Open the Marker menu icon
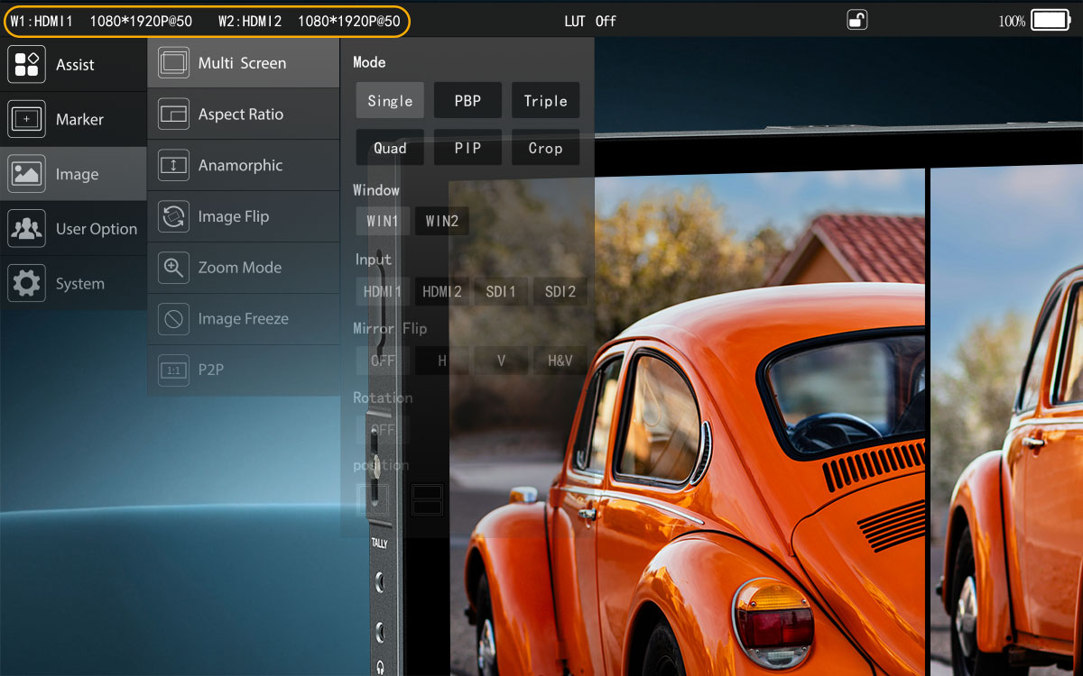The height and width of the screenshot is (676, 1083). [26, 119]
